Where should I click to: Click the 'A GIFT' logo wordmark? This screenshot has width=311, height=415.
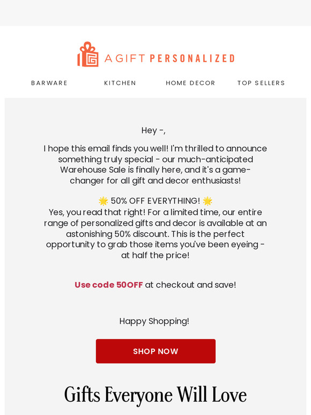tap(124, 58)
